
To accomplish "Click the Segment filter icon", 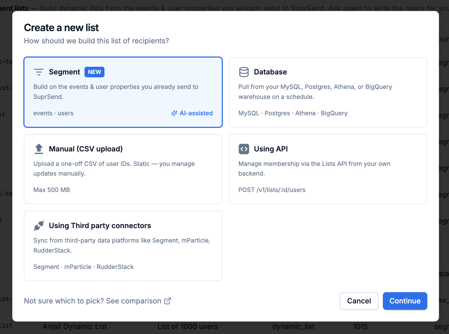I will tap(39, 72).
